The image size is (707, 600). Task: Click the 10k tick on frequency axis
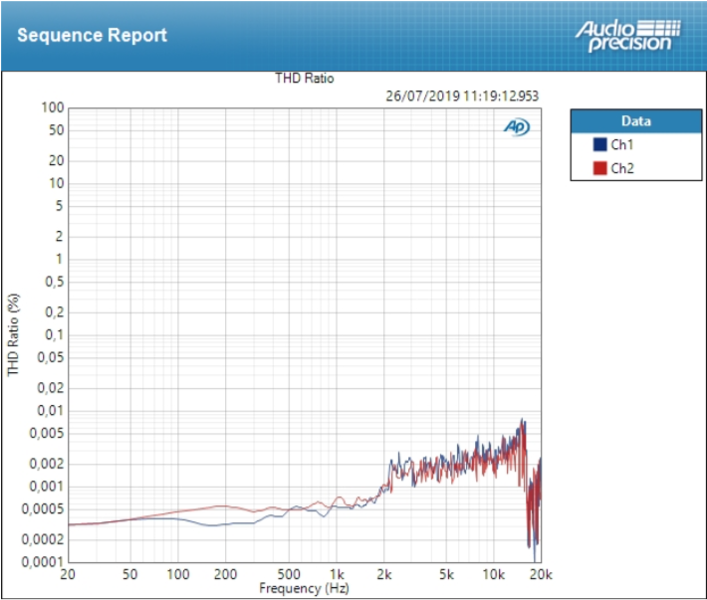click(x=494, y=575)
